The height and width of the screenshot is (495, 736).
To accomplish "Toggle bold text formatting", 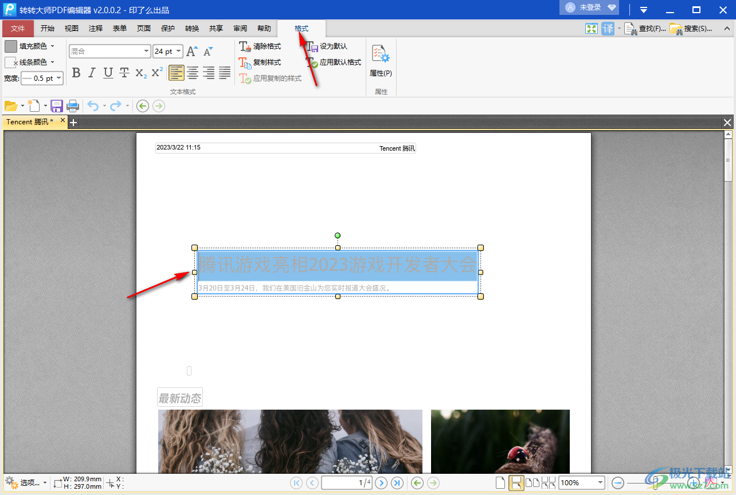I will [x=76, y=73].
